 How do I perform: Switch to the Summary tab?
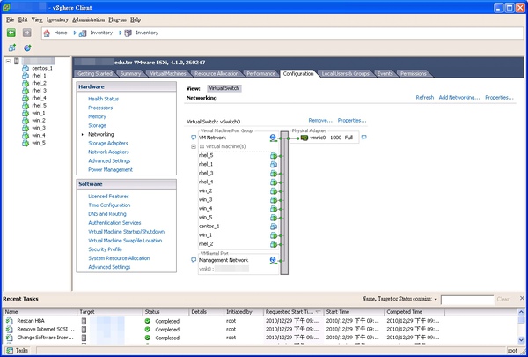coord(130,73)
